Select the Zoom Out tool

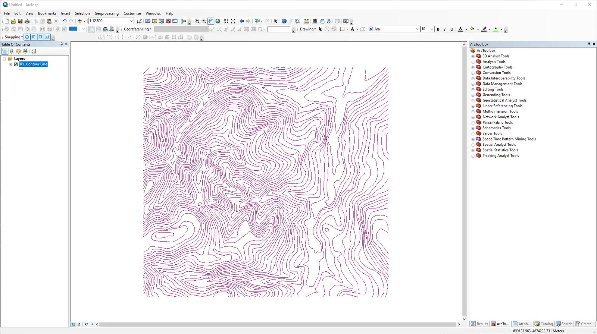point(204,21)
